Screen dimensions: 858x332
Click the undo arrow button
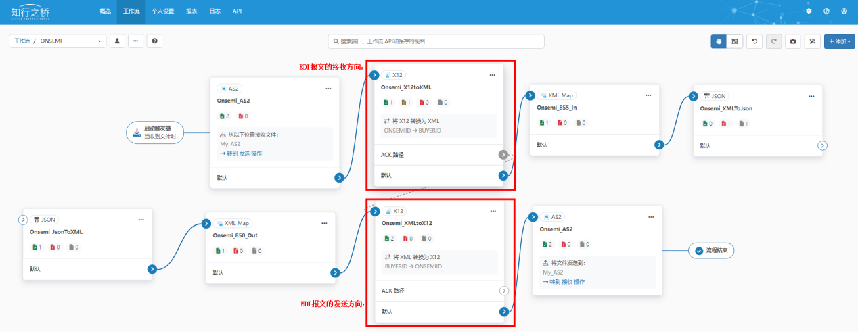[x=754, y=41]
